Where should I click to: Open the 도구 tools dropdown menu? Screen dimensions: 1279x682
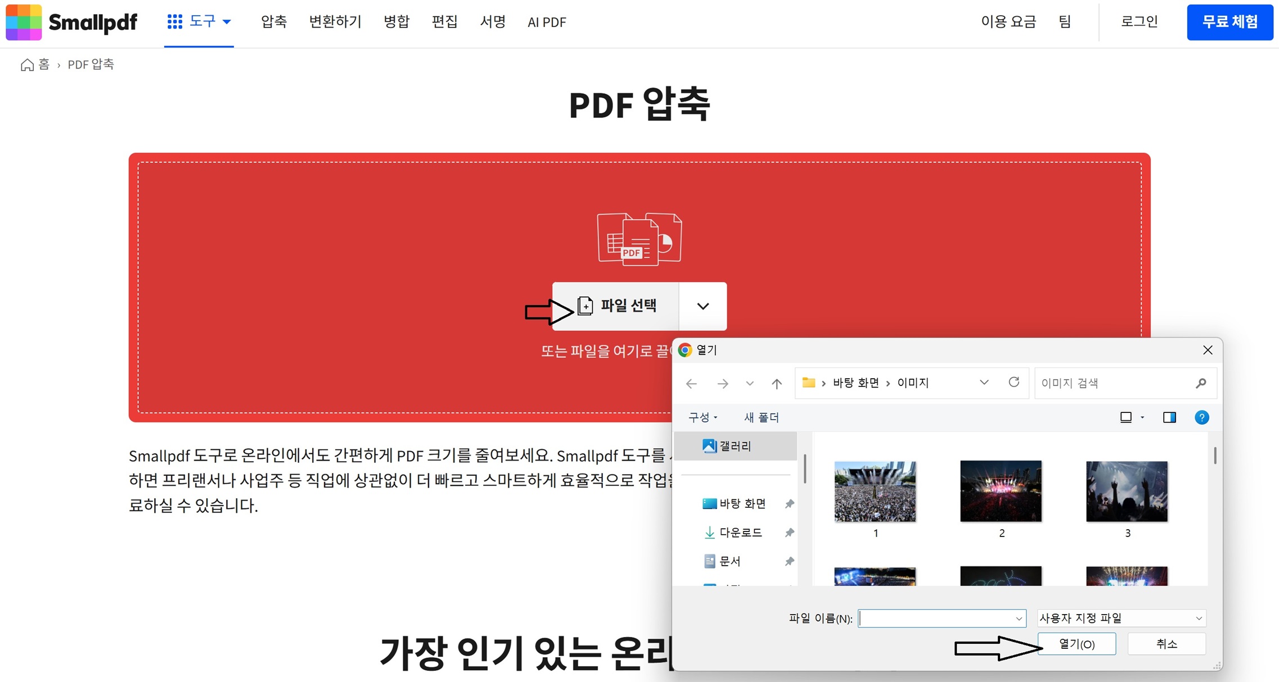point(199,22)
